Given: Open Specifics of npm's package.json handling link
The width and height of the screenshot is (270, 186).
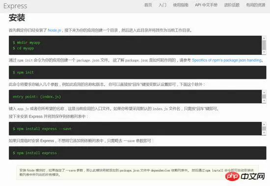Looking at the screenshot, I should [227, 60].
